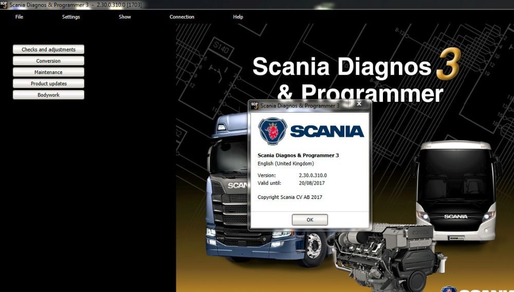
Task: Open the Settings menu
Action: click(71, 17)
